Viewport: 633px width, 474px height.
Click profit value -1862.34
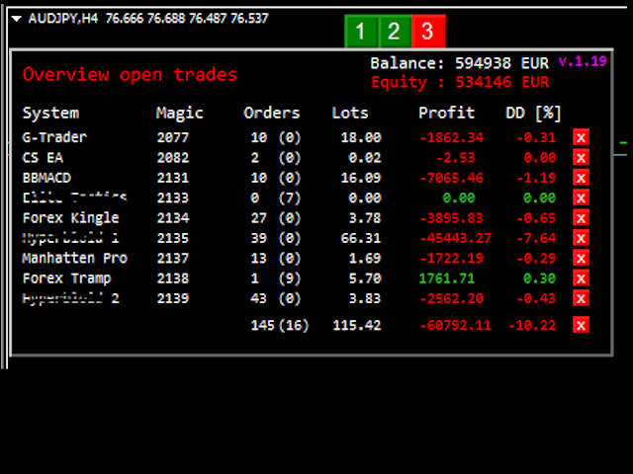[x=452, y=137]
